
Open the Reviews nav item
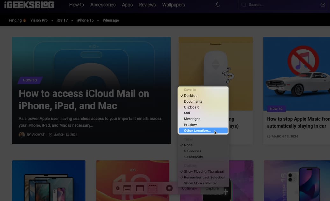tap(147, 5)
